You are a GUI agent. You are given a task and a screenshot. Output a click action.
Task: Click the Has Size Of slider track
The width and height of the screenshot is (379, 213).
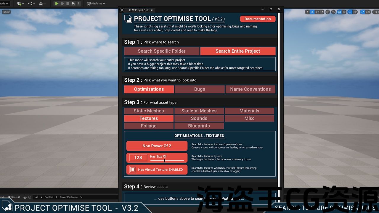[x=167, y=160]
